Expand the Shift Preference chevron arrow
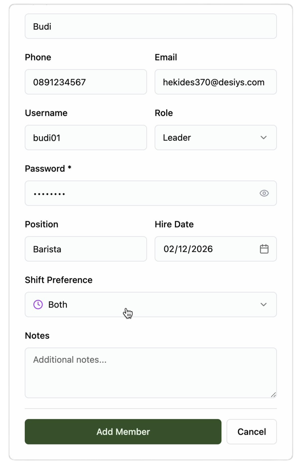Viewport: 300px width, 465px height. click(x=263, y=305)
